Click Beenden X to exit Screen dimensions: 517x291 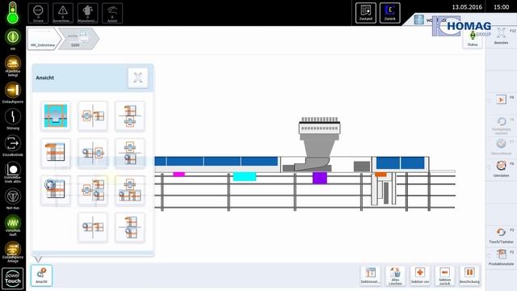tap(501, 36)
